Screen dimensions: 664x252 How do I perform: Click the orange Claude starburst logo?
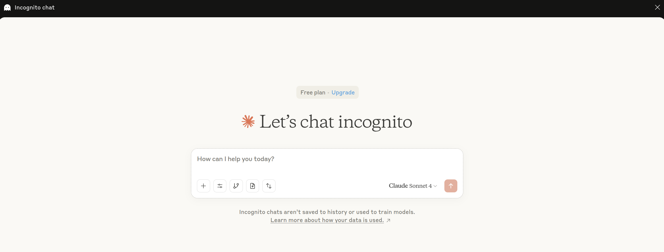248,121
